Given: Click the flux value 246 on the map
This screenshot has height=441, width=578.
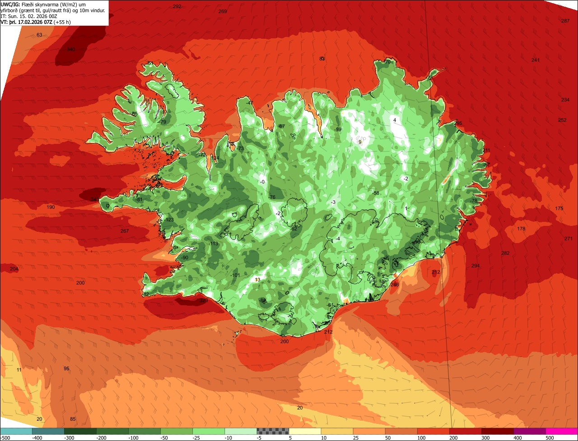Looking at the screenshot, I should 395,285.
